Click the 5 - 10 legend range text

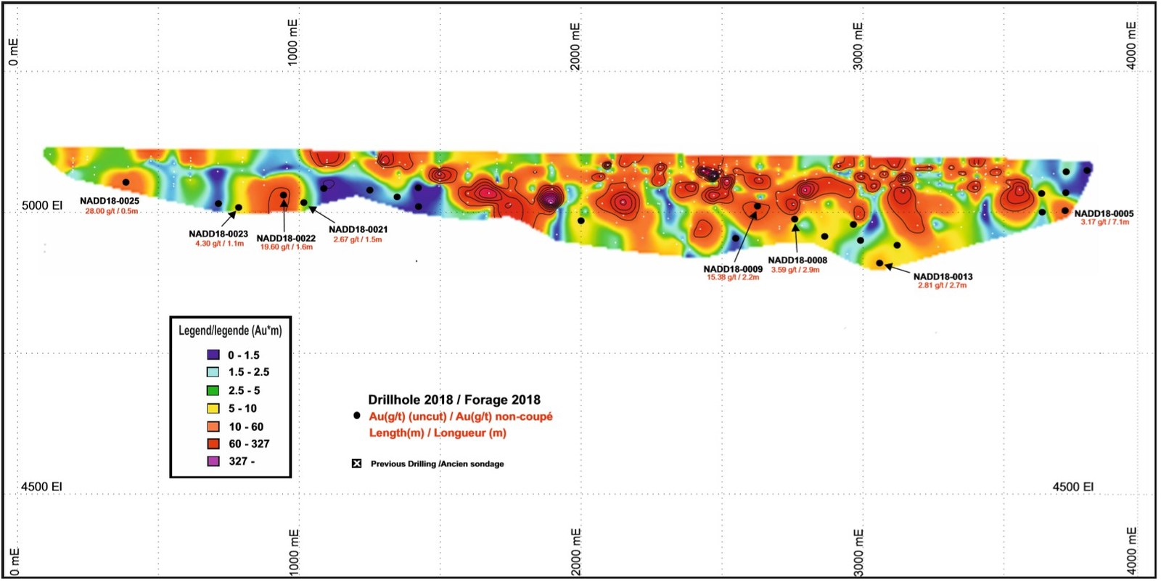[242, 409]
